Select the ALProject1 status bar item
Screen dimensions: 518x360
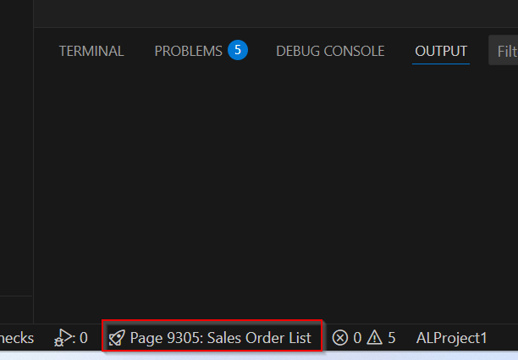point(452,338)
